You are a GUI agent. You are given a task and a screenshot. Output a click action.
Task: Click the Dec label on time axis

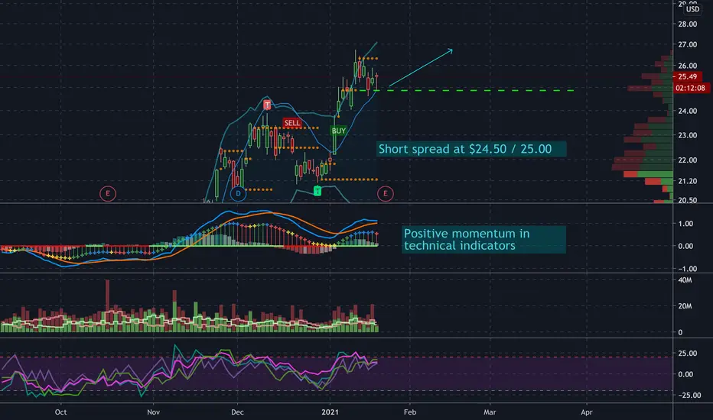pos(237,412)
